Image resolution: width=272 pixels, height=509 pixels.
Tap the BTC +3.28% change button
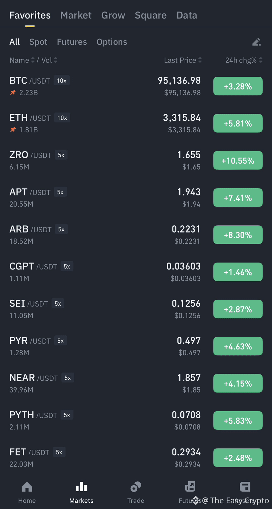click(238, 86)
